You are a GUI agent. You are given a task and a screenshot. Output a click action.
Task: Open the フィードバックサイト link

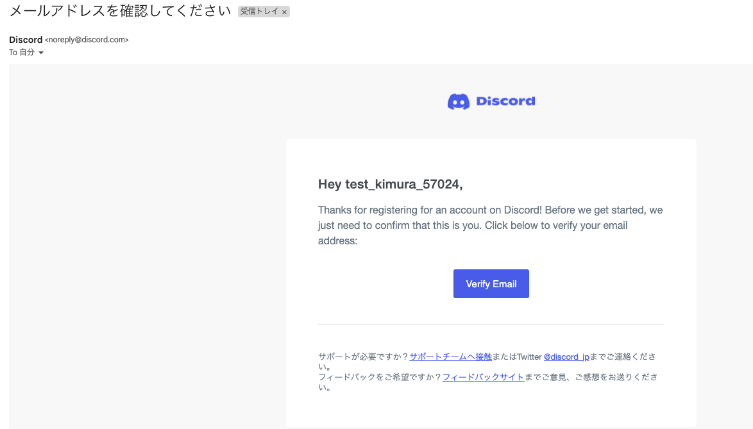pos(484,377)
